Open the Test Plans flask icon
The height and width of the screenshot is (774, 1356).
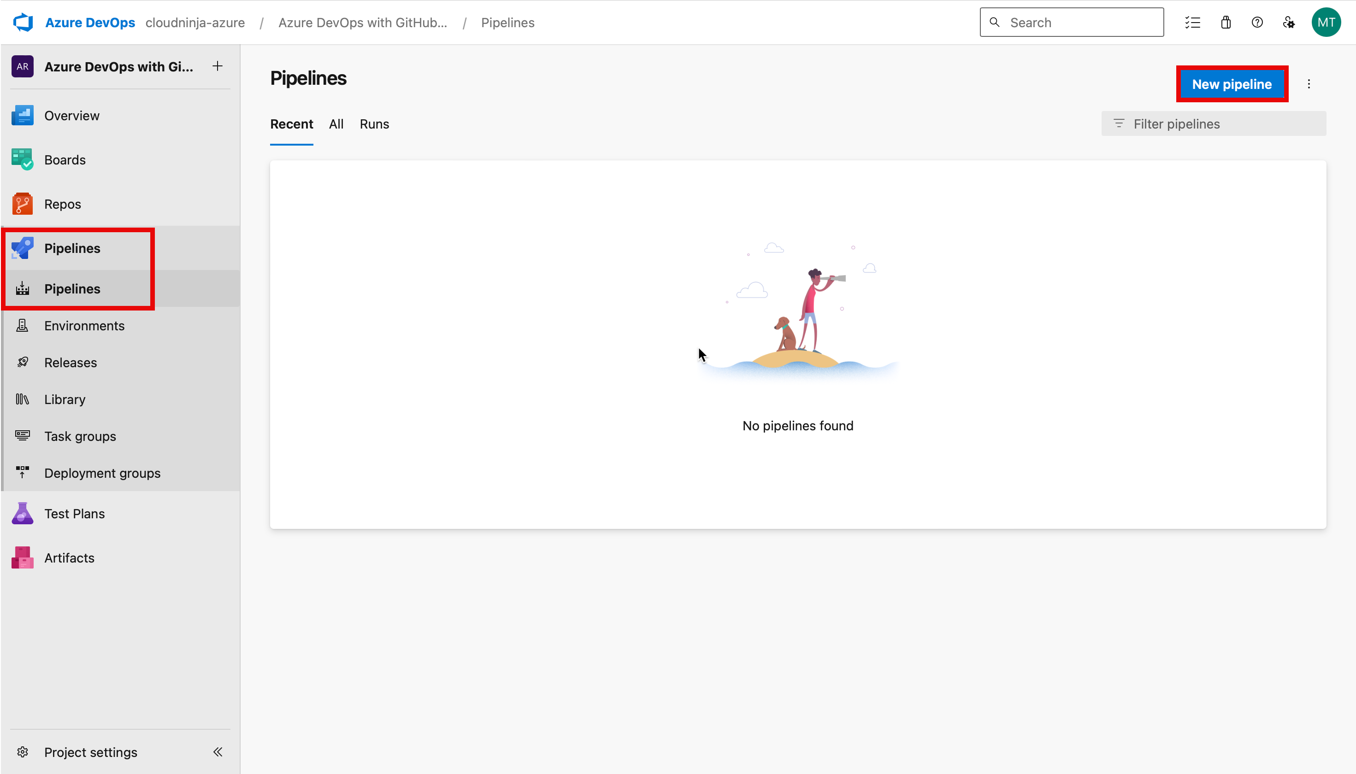(x=22, y=513)
